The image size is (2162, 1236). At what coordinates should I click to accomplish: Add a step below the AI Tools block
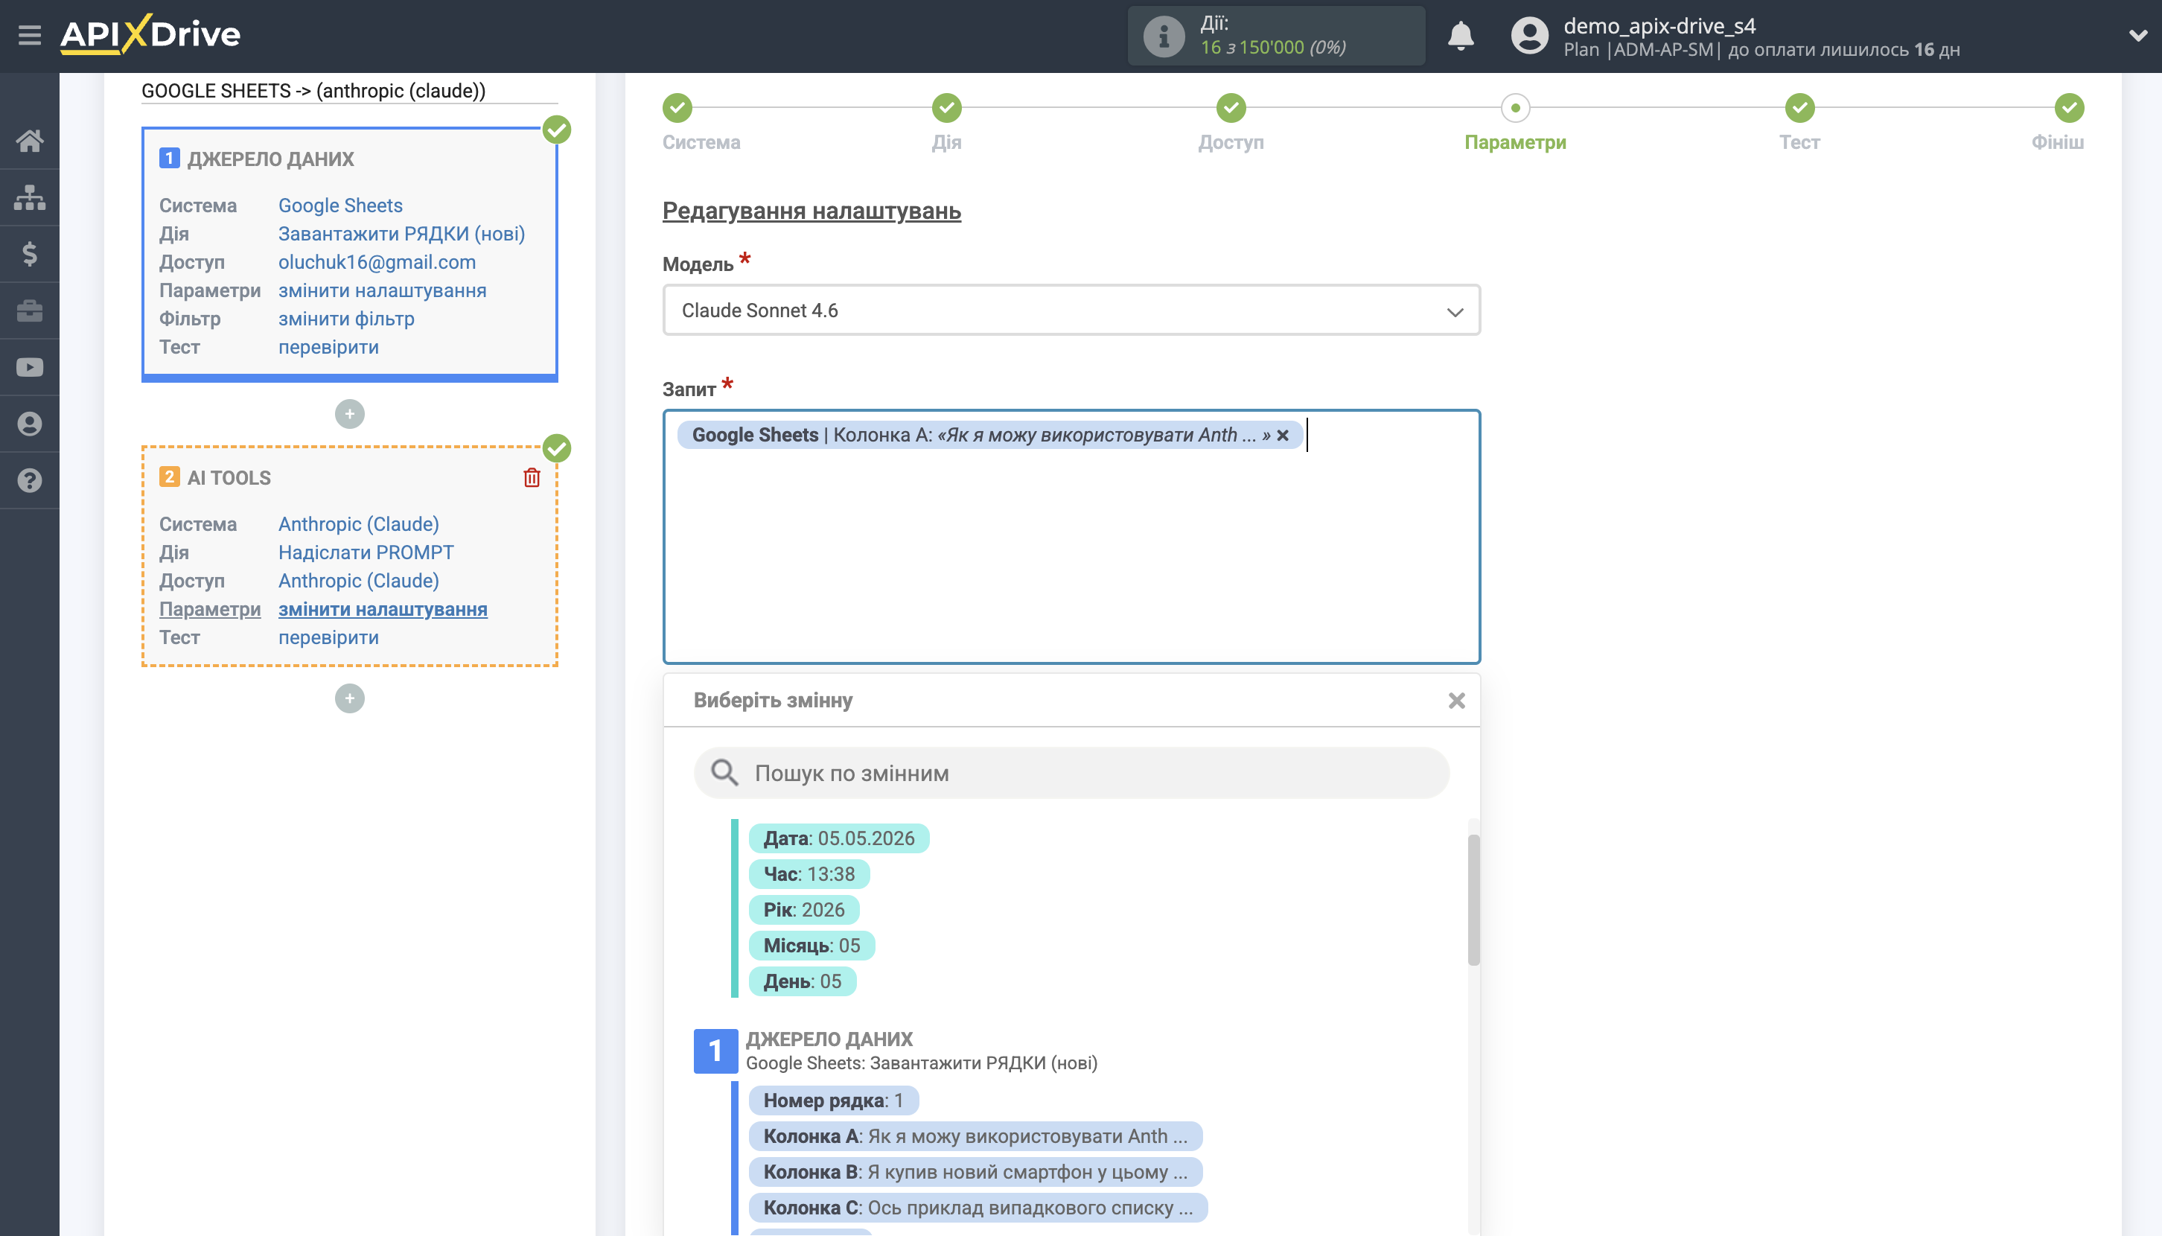[350, 698]
